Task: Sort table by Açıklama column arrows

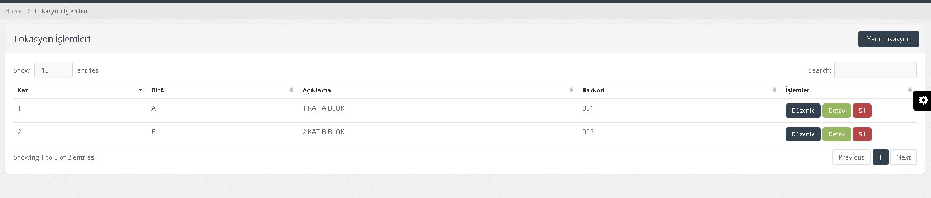Action: tap(571, 90)
